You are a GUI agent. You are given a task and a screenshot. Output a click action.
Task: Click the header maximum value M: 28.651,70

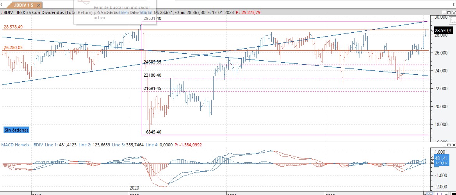(166, 12)
